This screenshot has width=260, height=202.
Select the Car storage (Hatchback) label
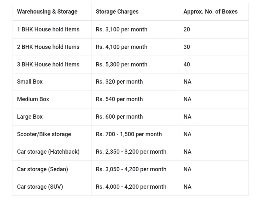pos(48,152)
